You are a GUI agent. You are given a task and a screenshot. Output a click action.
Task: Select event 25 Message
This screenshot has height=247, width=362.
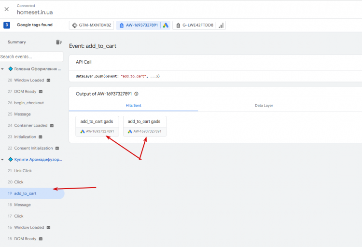(22, 114)
